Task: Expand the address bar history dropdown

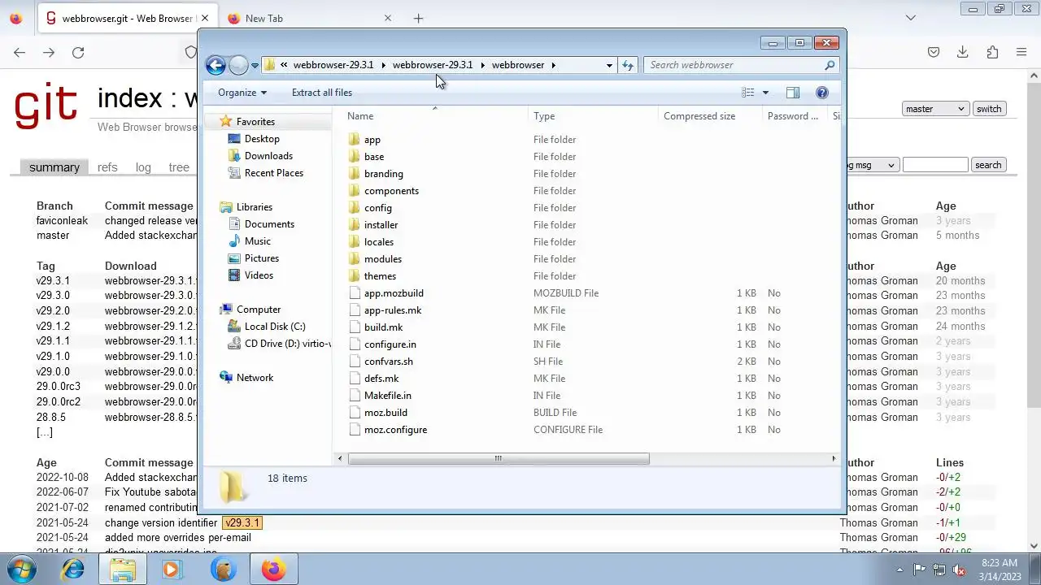Action: [x=609, y=65]
